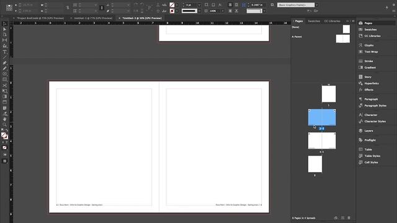Select the Note tool
This screenshot has width=397, height=223.
4,108
